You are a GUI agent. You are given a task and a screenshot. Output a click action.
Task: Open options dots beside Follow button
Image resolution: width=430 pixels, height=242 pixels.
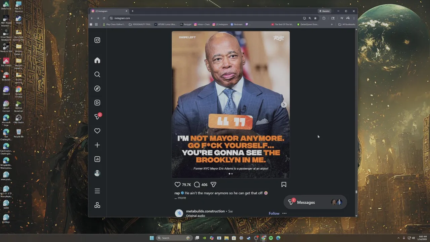pos(284,213)
